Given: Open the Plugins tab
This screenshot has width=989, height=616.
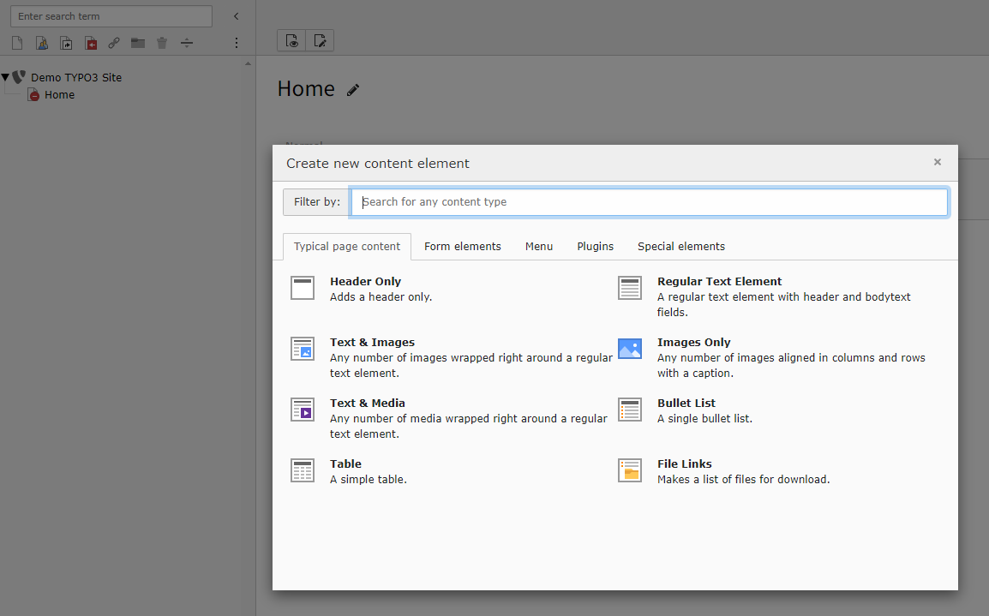Looking at the screenshot, I should 595,246.
